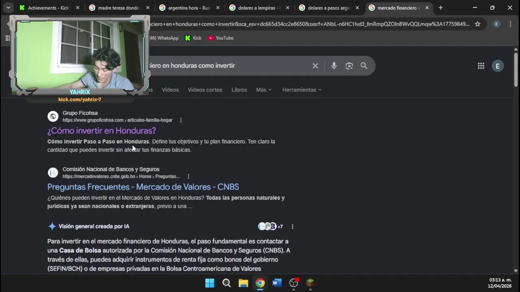Open the Google apps grid

(481, 66)
